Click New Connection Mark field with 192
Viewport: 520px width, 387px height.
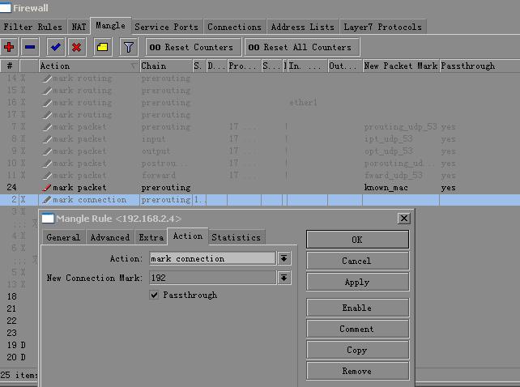tap(212, 278)
